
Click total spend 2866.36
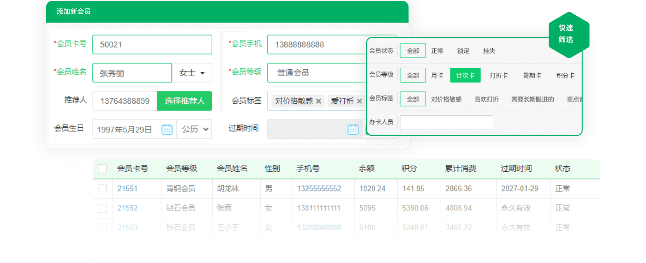tap(459, 189)
